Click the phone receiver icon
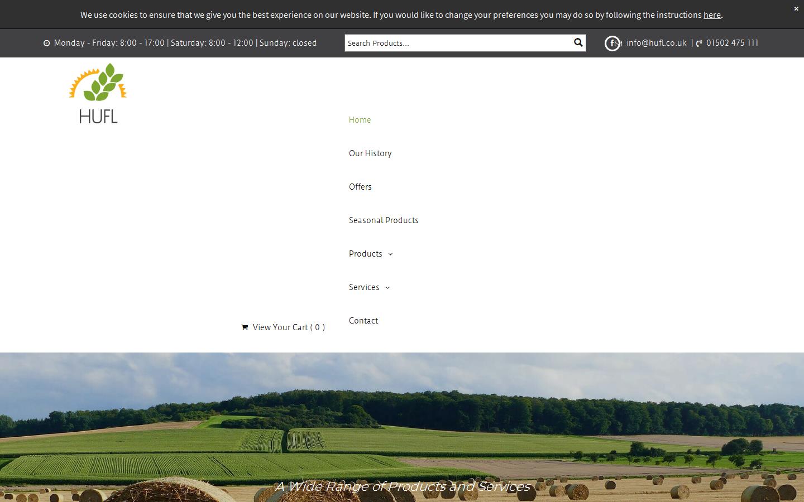Viewport: 804px width, 502px height. 699,43
